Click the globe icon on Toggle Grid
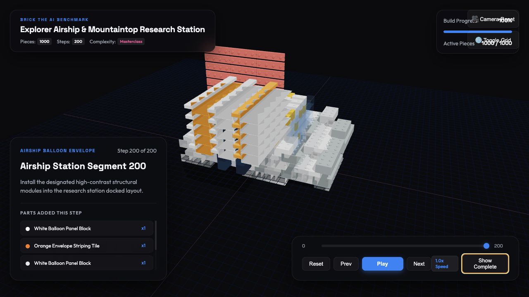Image resolution: width=529 pixels, height=297 pixels. tap(478, 40)
